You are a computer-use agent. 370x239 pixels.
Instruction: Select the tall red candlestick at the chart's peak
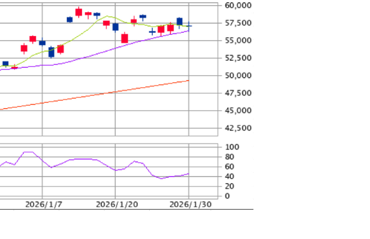pos(79,12)
